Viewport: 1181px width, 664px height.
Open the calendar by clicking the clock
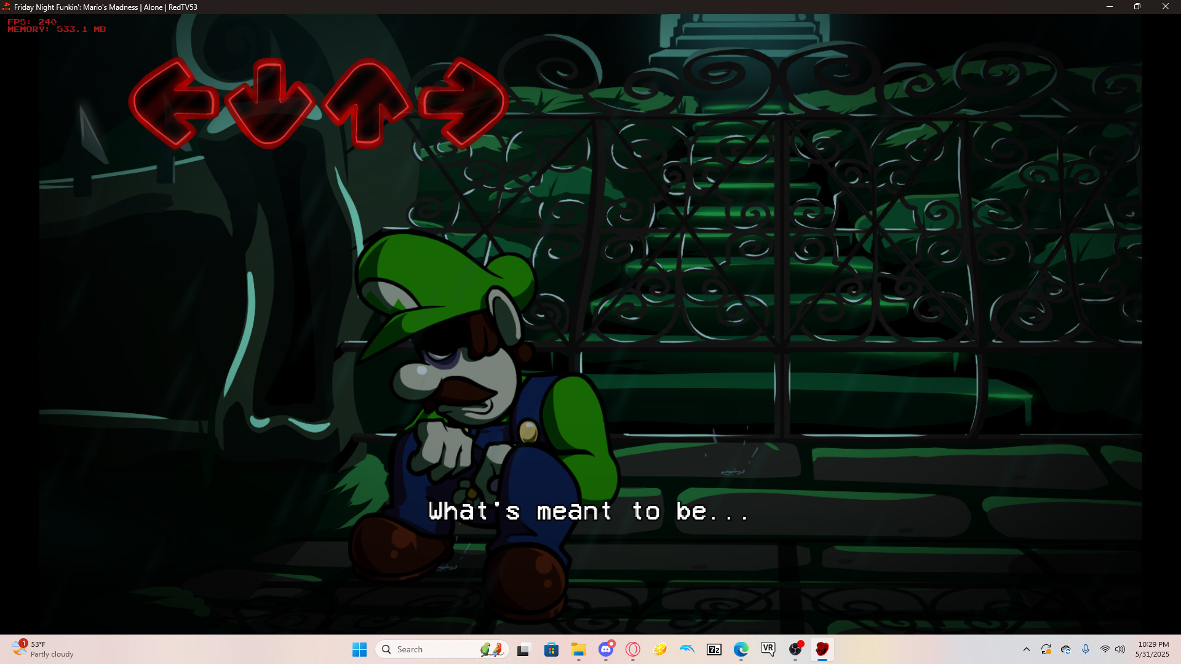point(1153,649)
